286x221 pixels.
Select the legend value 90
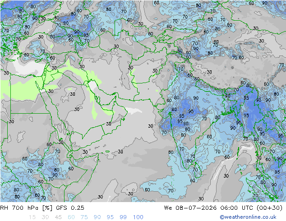(97, 217)
